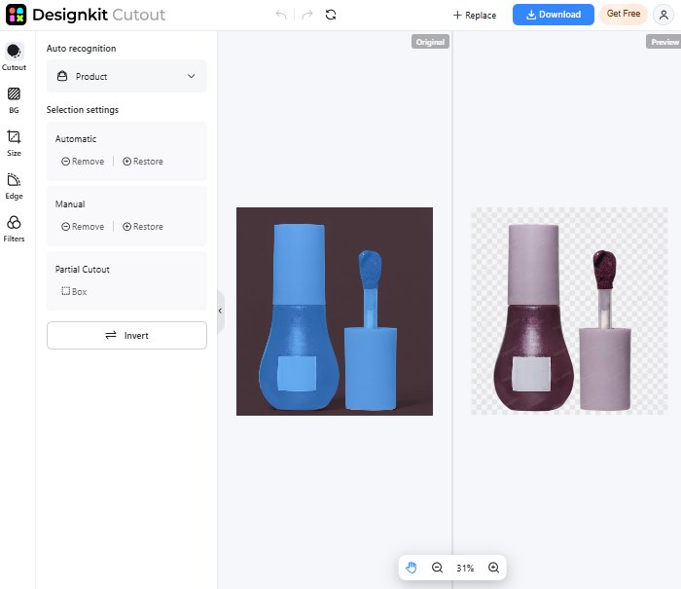Choose Automatic Restore selection

click(143, 162)
